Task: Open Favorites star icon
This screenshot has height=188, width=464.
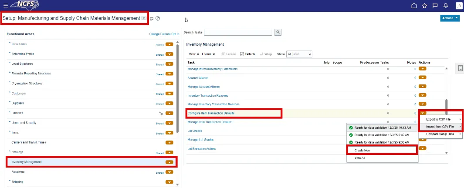Action: pos(425,6)
